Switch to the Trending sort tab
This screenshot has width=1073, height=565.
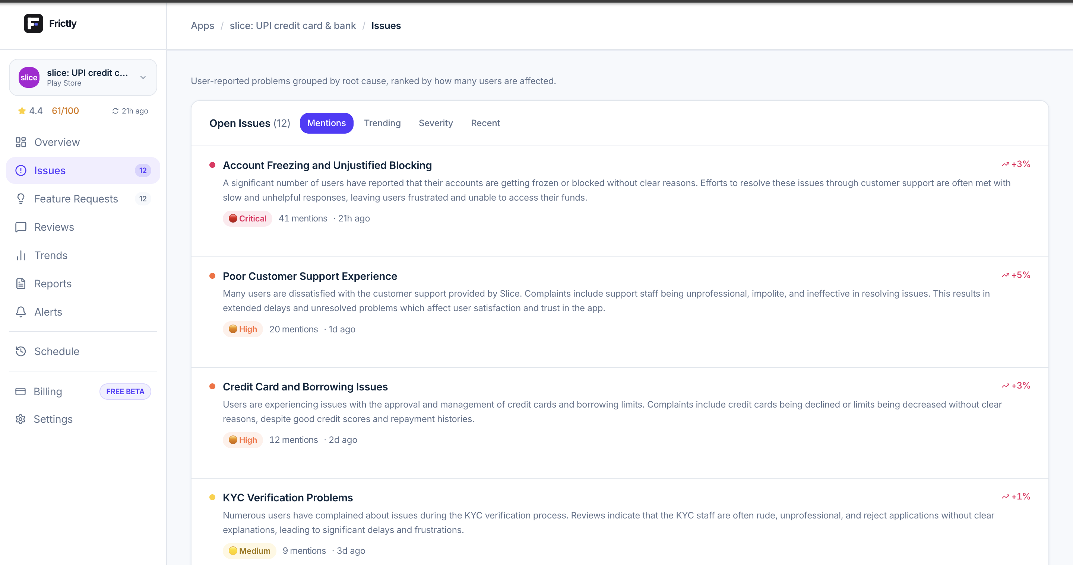point(382,123)
